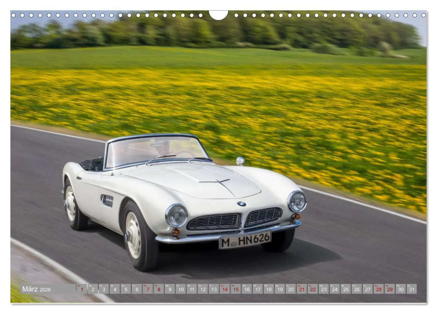The width and height of the screenshot is (437, 314).
Task: Click day 31 in the calendar strip
Action: (x=412, y=289)
